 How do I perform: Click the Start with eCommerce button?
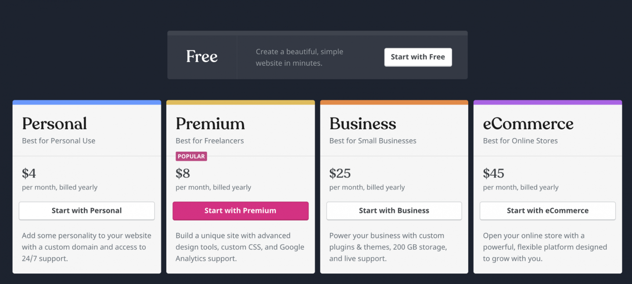coord(547,211)
